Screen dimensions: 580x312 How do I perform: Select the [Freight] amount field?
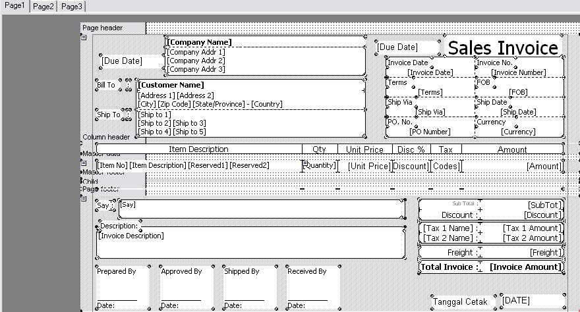click(524, 253)
